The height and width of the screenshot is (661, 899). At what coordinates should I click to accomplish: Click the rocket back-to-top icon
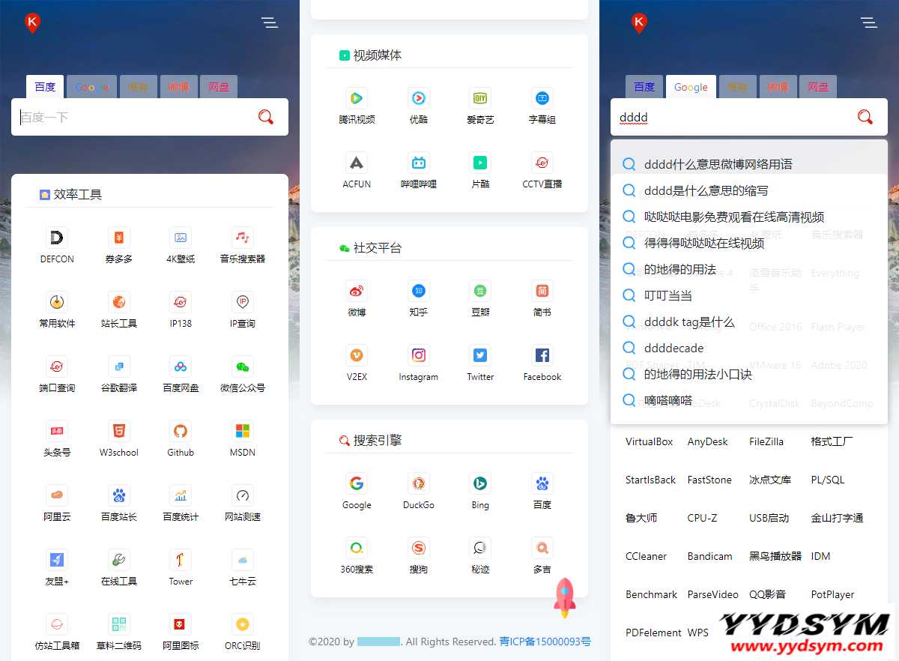(564, 597)
